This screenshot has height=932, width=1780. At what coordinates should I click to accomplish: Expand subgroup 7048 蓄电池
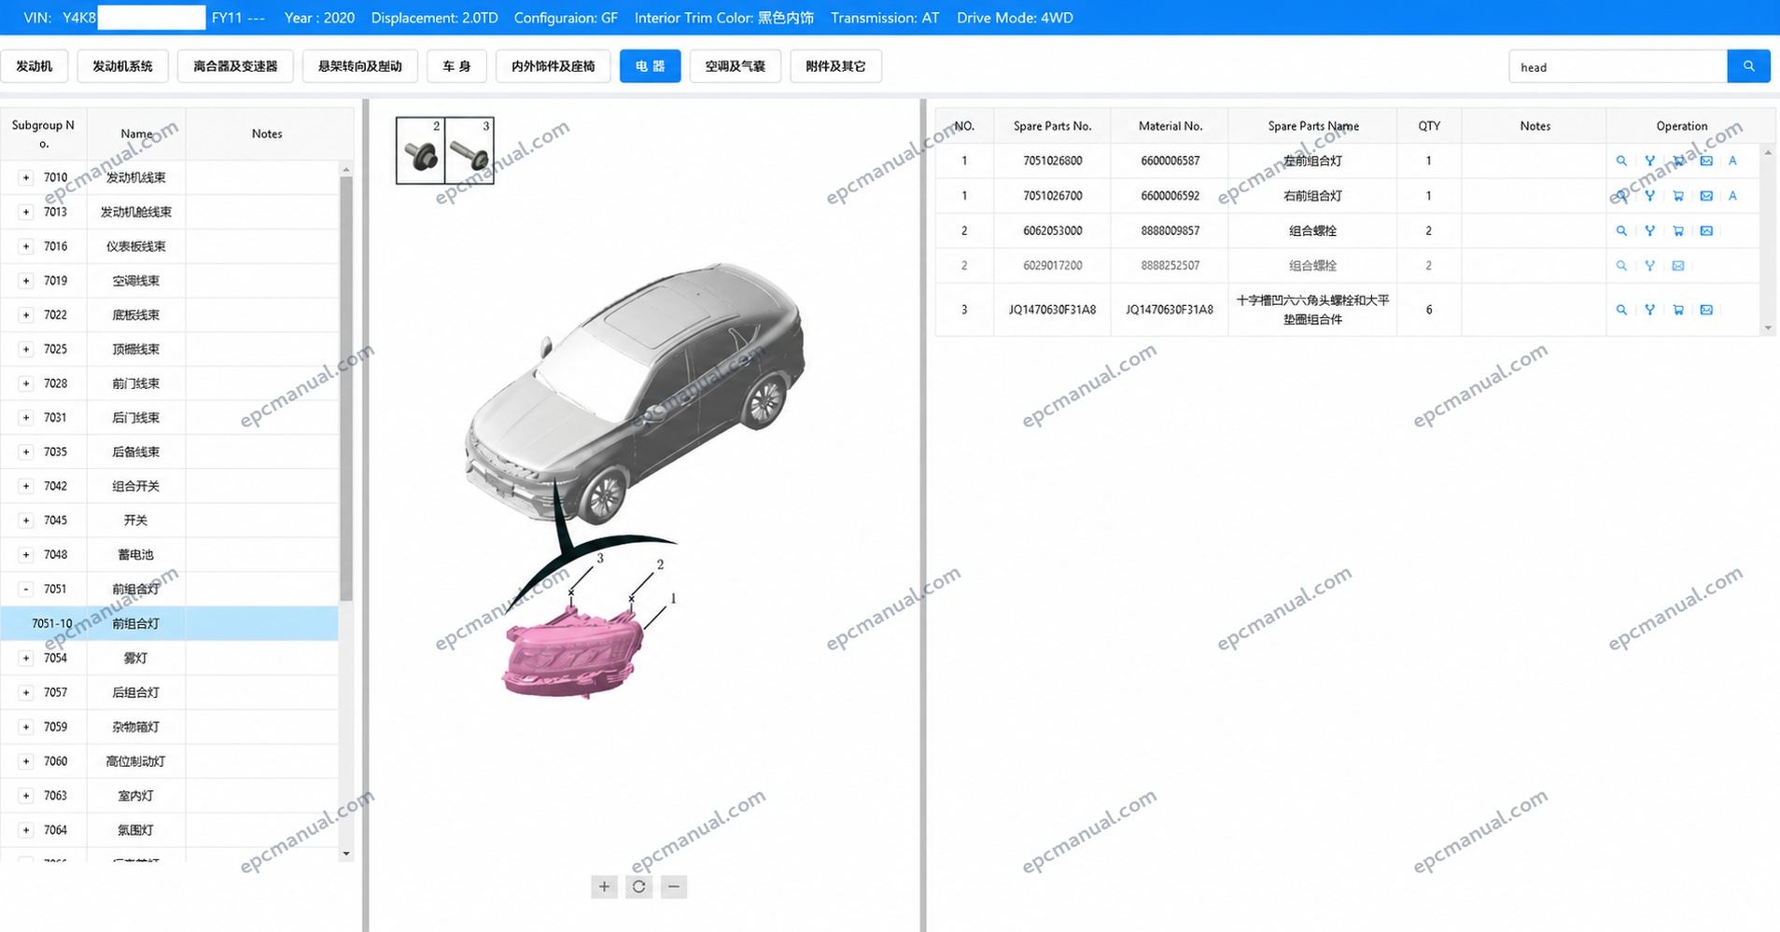tap(26, 554)
